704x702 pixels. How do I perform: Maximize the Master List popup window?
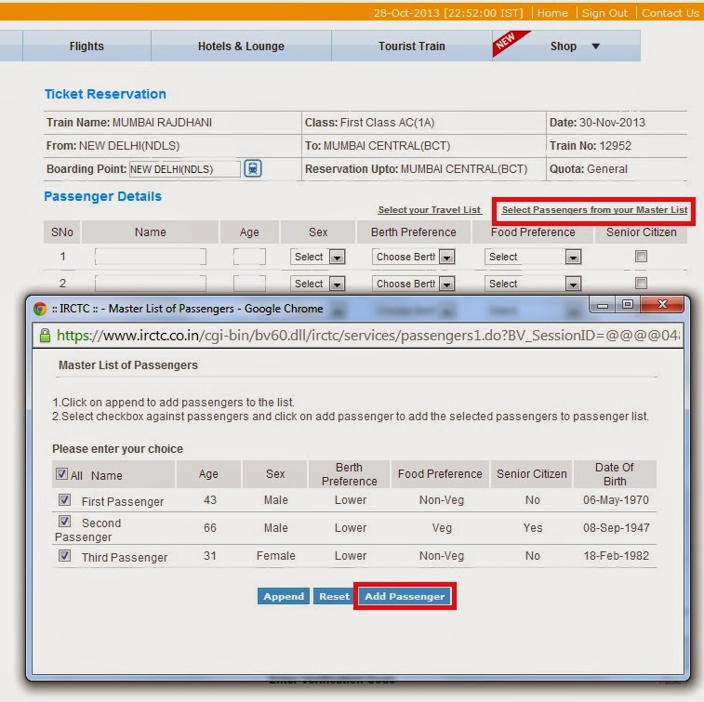[x=628, y=305]
